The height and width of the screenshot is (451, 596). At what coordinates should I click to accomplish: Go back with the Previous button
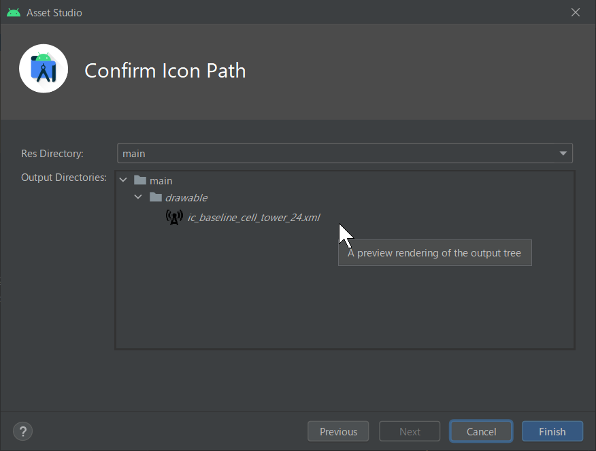click(338, 431)
